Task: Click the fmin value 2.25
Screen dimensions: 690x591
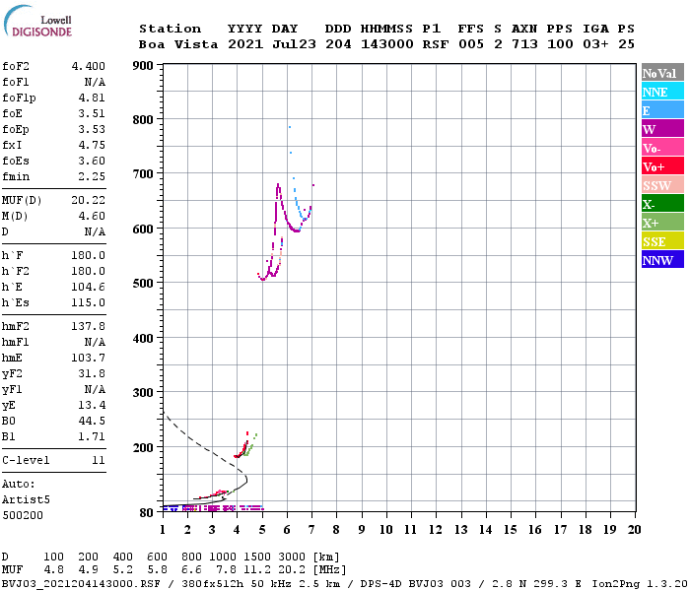Action: click(92, 176)
